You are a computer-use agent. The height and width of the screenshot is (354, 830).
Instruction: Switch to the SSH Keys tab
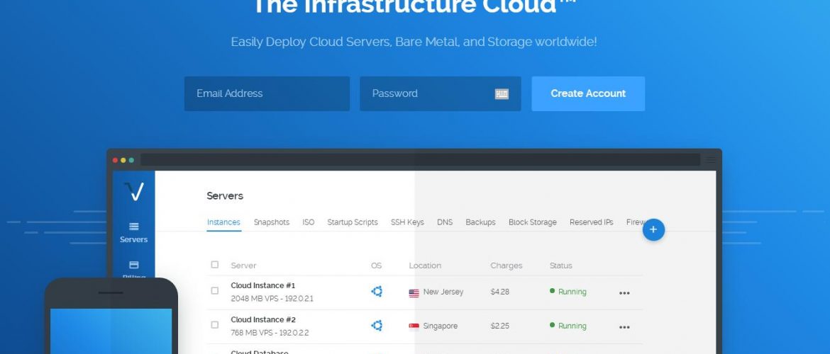(x=407, y=222)
